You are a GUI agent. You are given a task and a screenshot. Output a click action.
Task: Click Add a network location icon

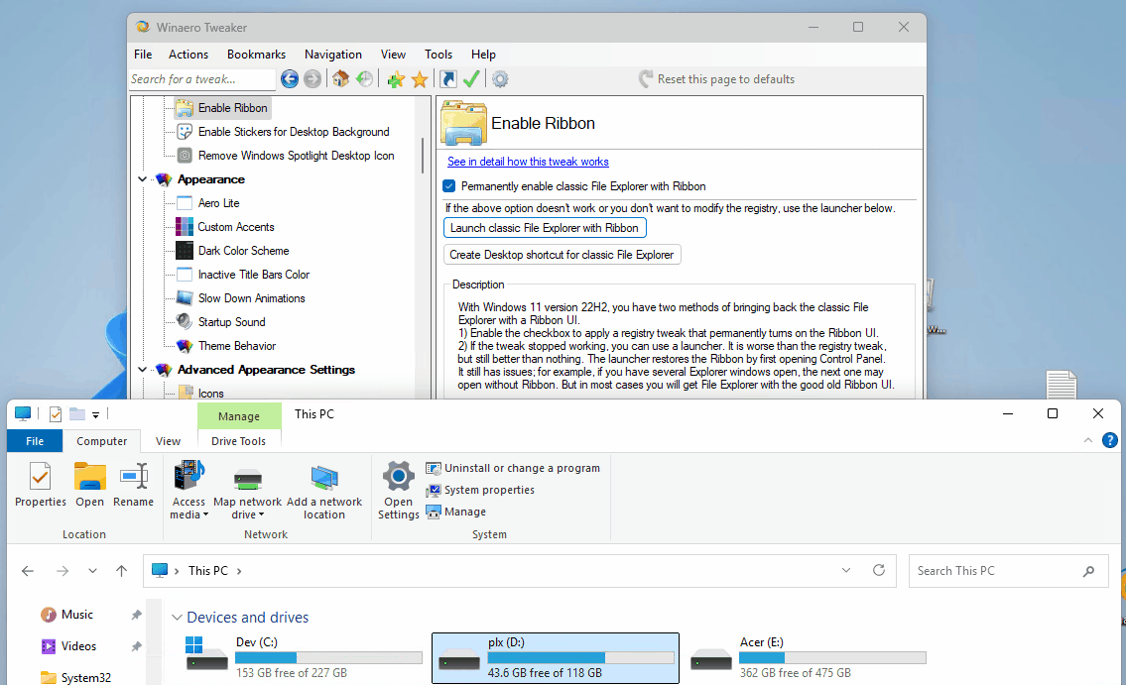pyautogui.click(x=324, y=491)
